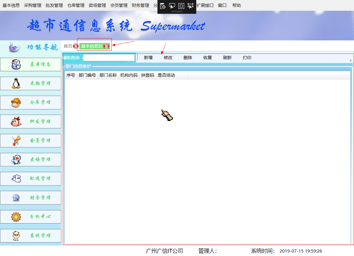Screen dimensions: 354x256
Task: Open 采购管理 via the penguin icon
Action: 16,83
